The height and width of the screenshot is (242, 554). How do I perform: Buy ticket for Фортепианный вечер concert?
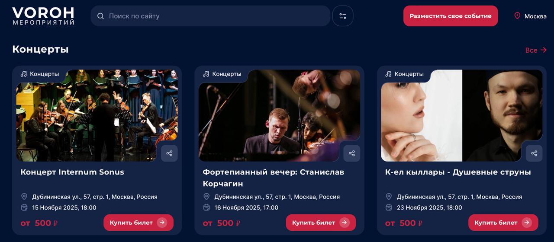coord(321,223)
